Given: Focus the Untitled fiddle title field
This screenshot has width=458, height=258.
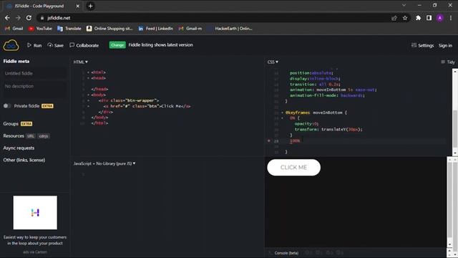Looking at the screenshot, I should tap(34, 73).
